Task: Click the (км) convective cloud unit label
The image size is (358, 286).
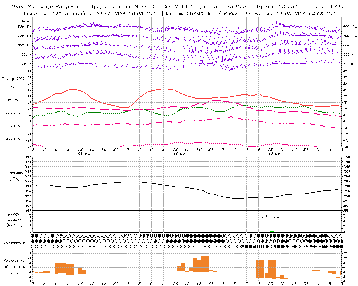Action: click(15, 272)
